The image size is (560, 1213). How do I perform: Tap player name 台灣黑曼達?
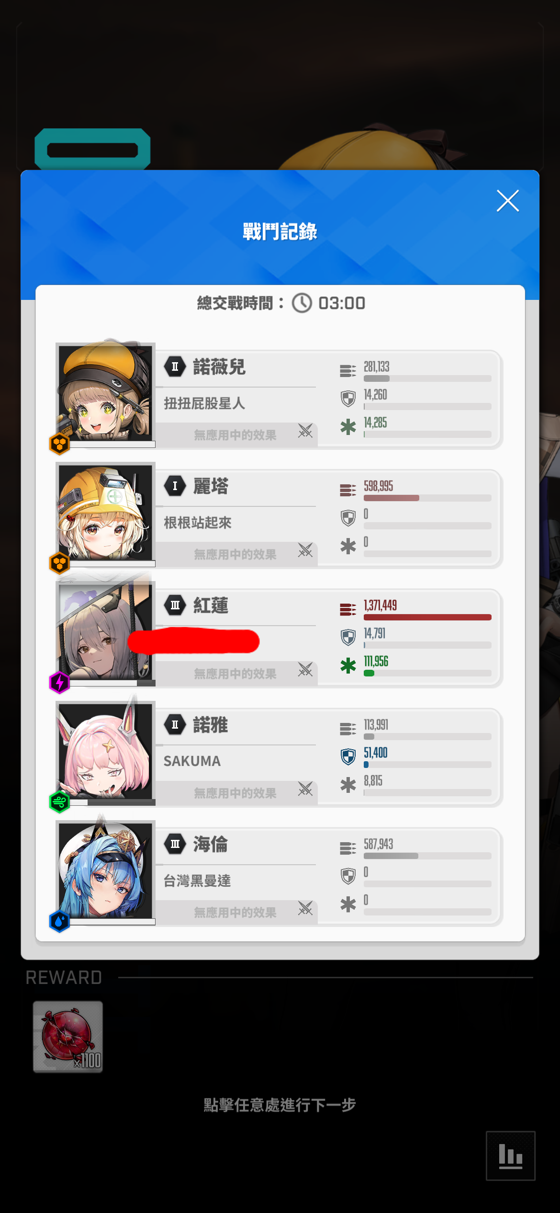pyautogui.click(x=197, y=881)
